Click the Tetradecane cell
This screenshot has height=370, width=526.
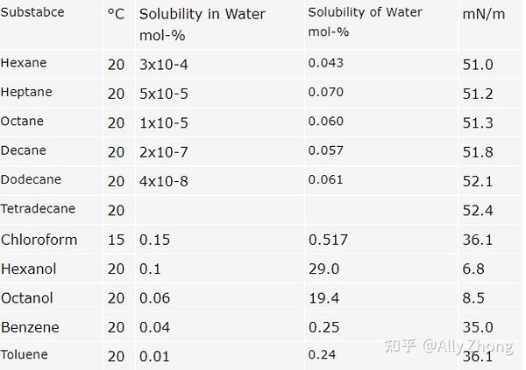point(38,208)
